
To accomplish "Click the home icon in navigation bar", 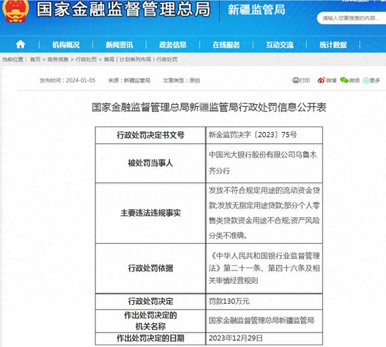I will tap(20, 45).
